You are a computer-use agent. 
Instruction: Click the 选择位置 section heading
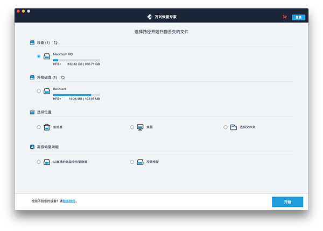coord(44,112)
